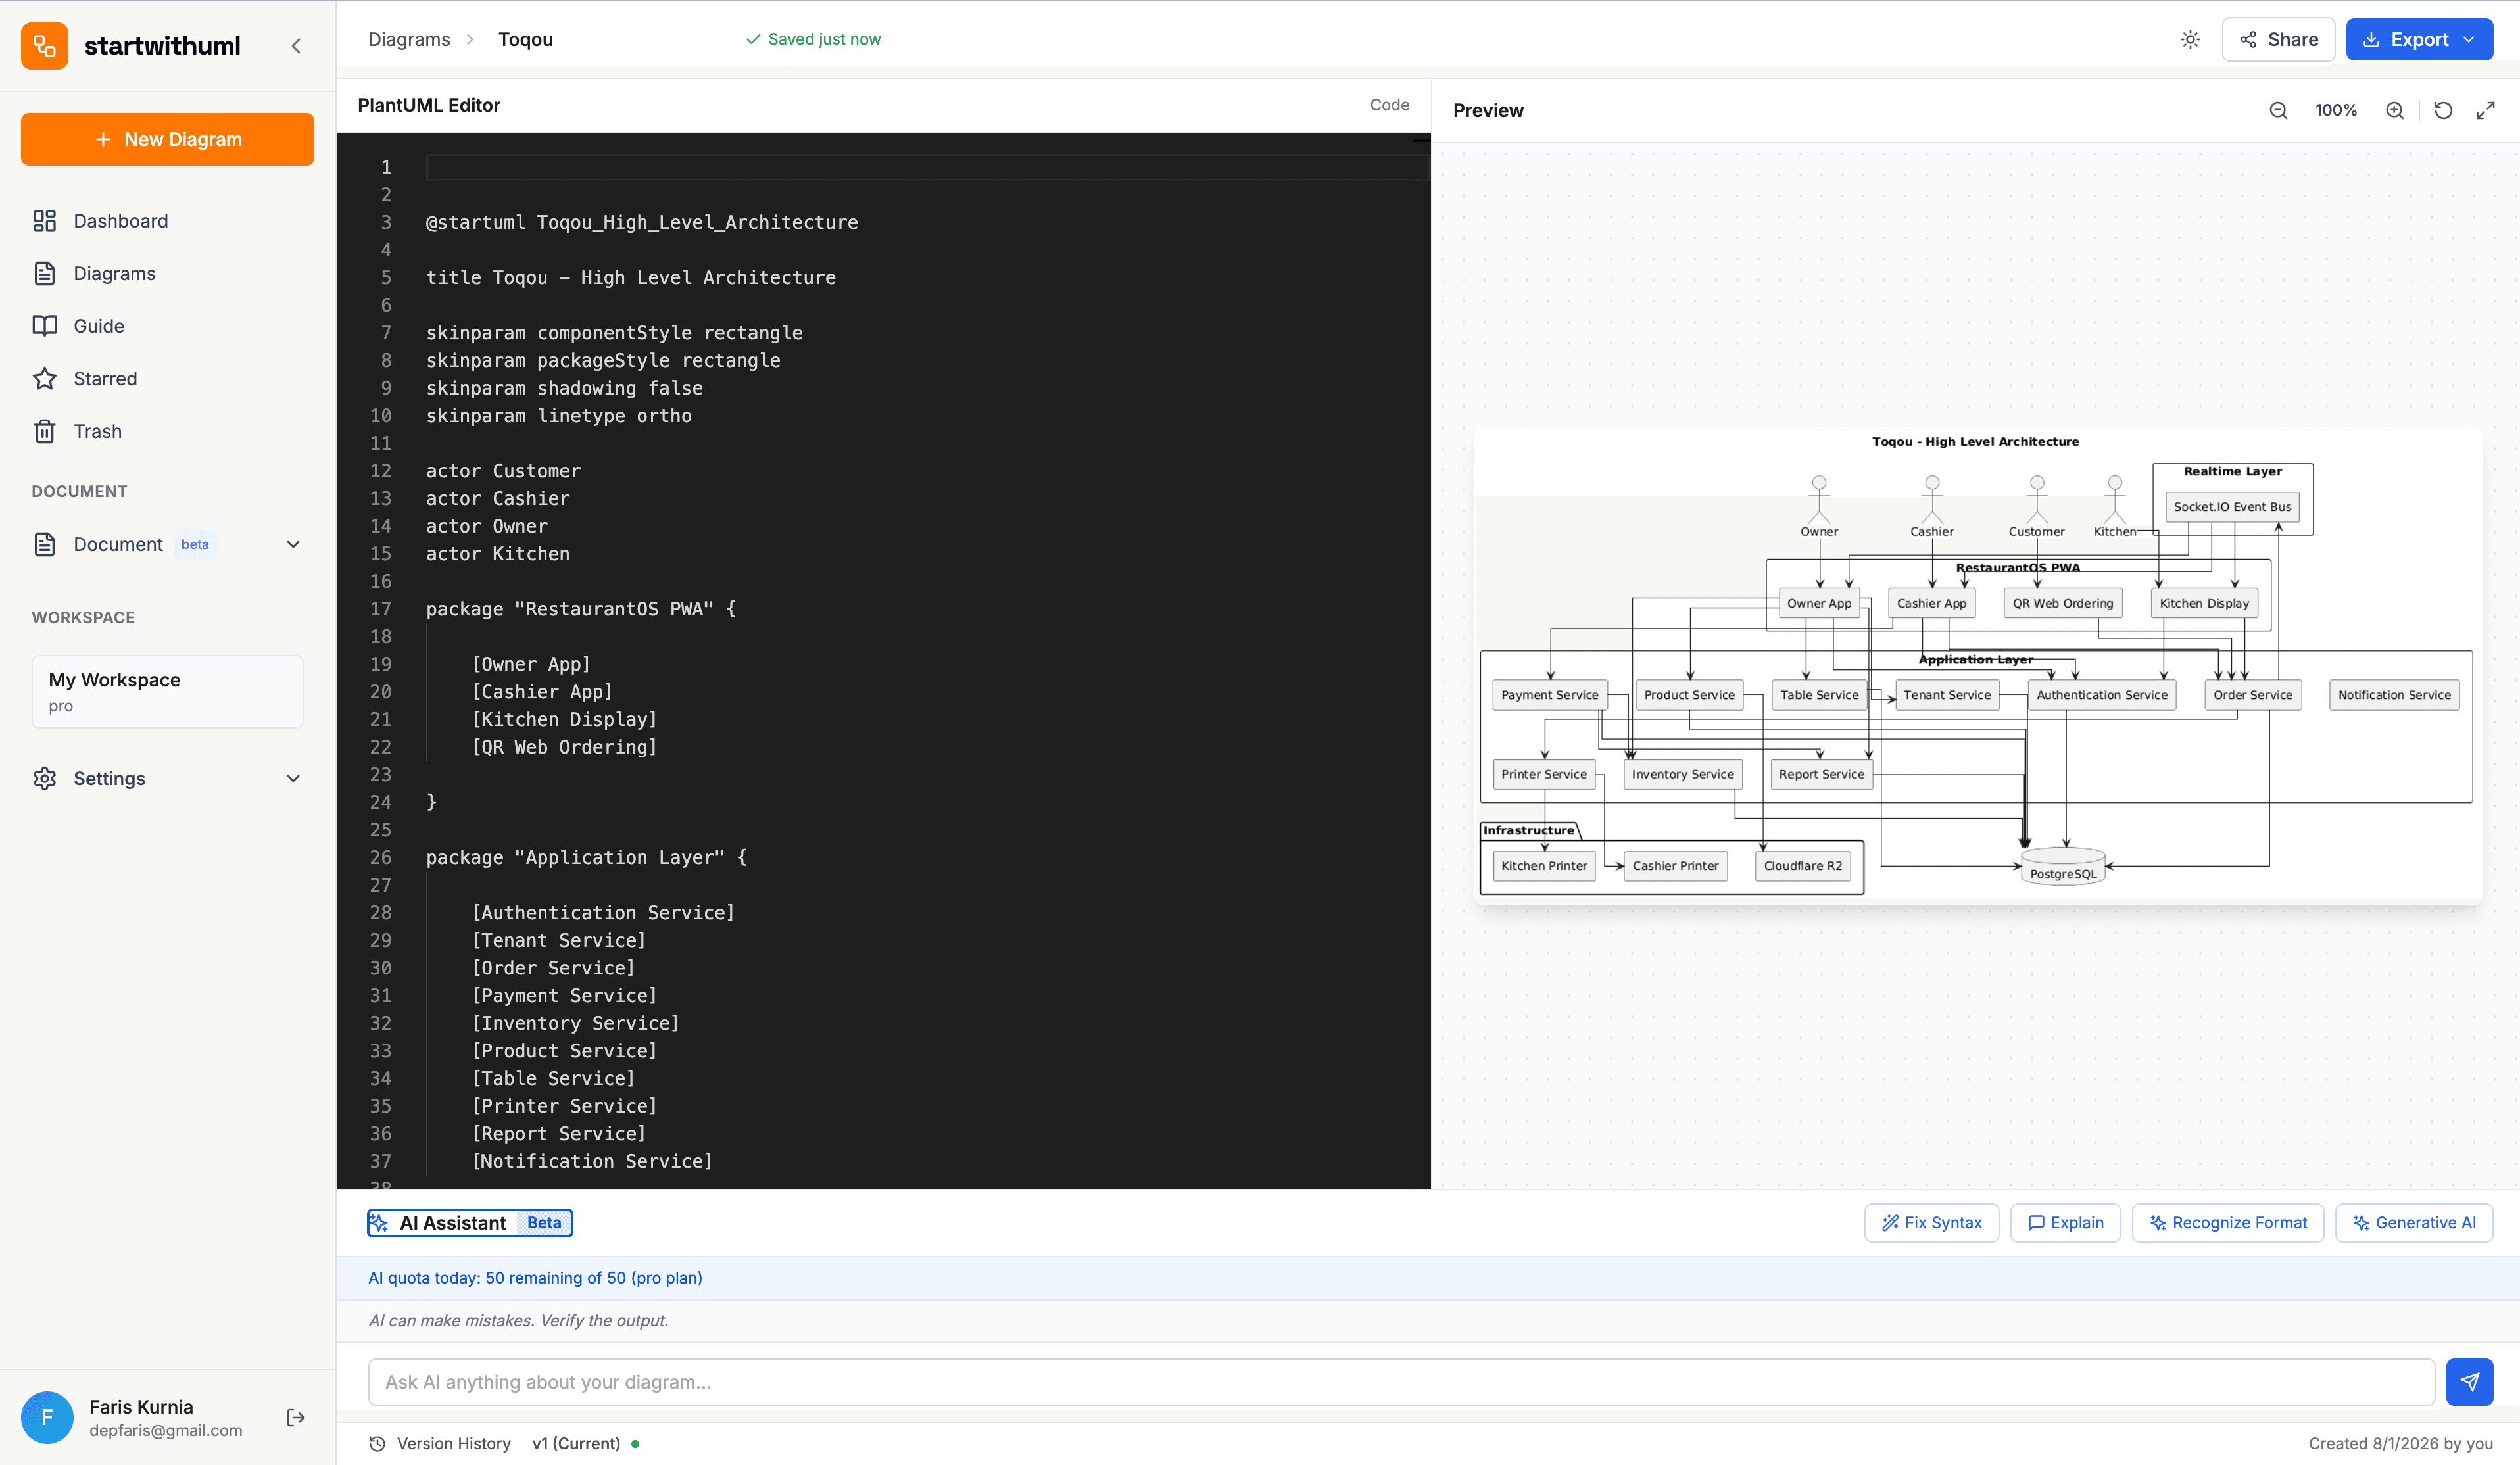Click the Guide book icon

44,326
